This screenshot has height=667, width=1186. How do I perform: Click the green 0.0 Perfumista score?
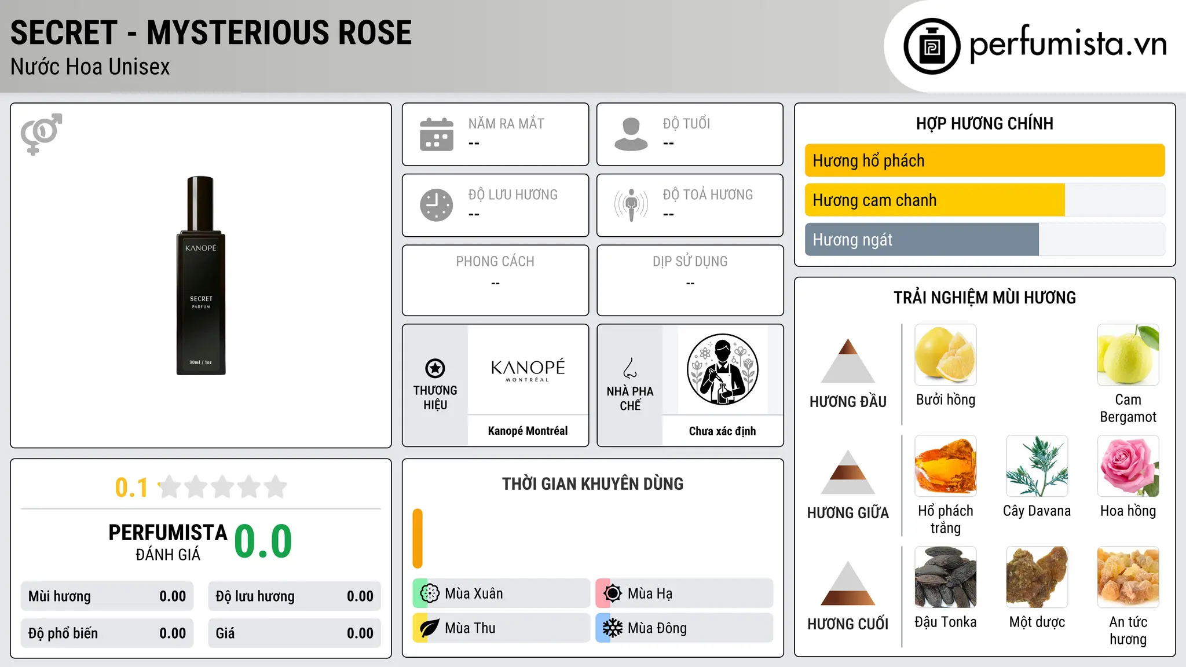pos(263,541)
